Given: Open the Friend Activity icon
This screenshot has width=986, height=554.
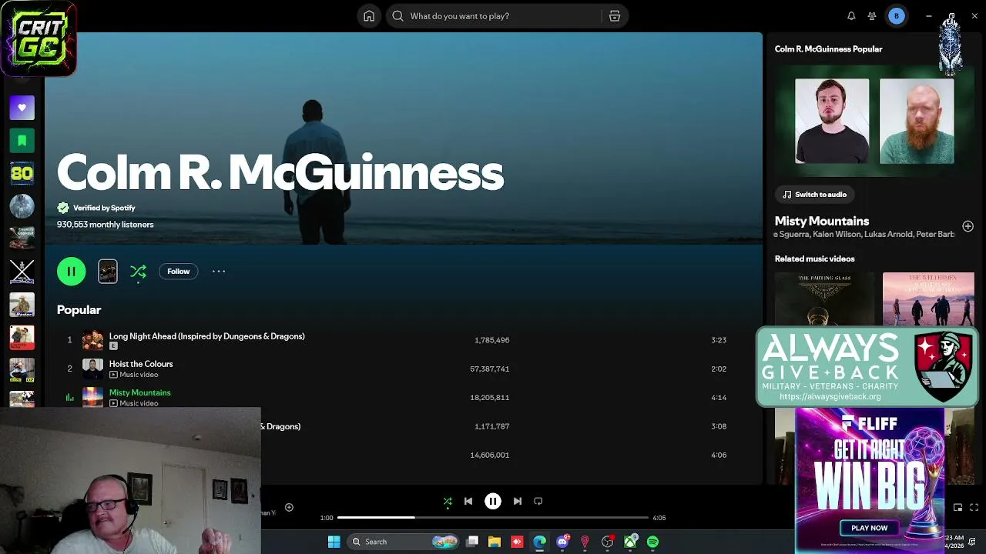Looking at the screenshot, I should (872, 16).
